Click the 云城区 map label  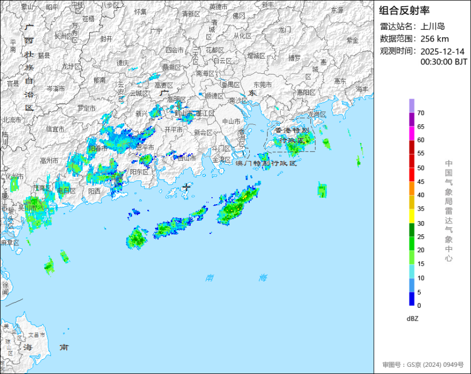(x=139, y=94)
